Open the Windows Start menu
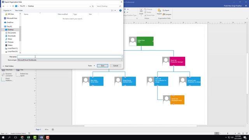 tap(3, 137)
